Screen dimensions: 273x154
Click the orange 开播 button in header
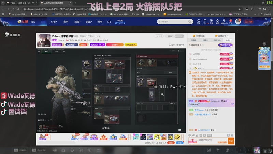[248, 22]
